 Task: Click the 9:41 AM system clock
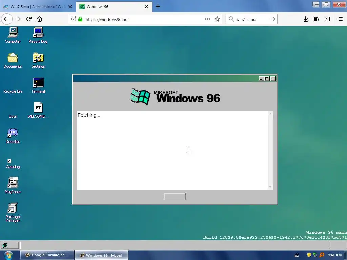click(334, 255)
